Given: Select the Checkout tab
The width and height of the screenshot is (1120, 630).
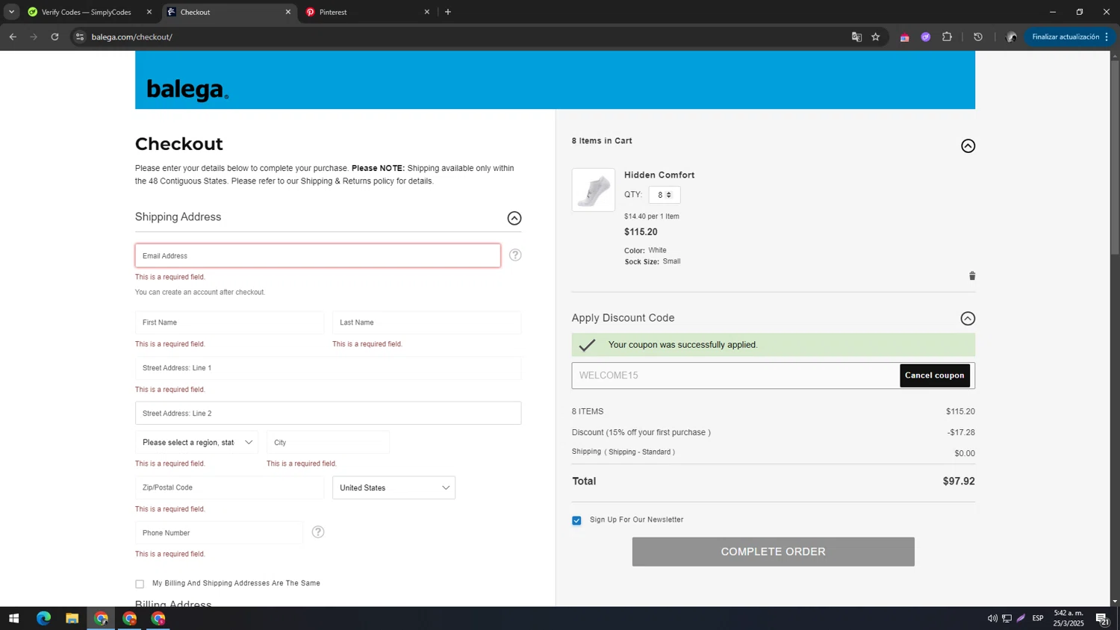Looking at the screenshot, I should click(229, 12).
